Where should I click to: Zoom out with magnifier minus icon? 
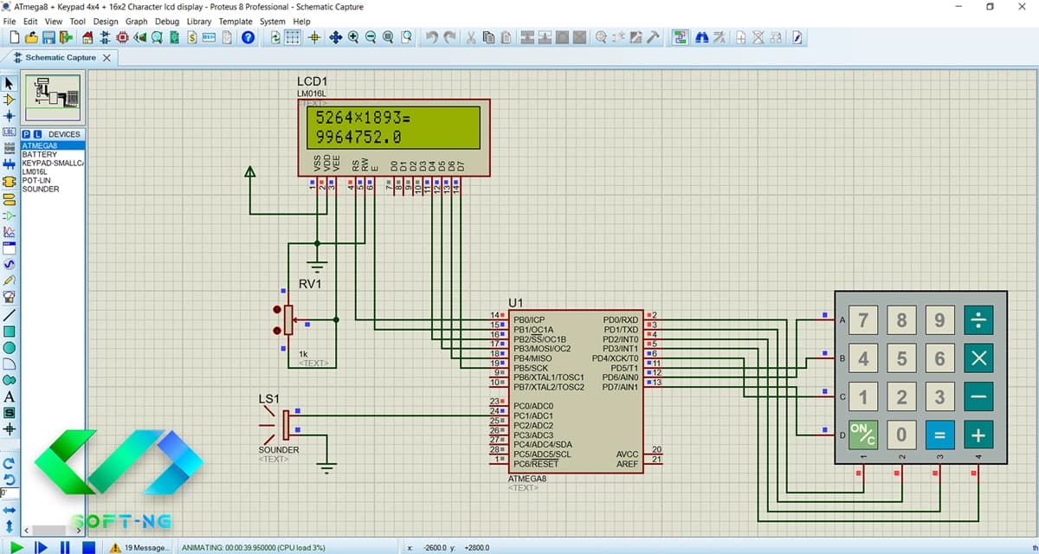[371, 37]
